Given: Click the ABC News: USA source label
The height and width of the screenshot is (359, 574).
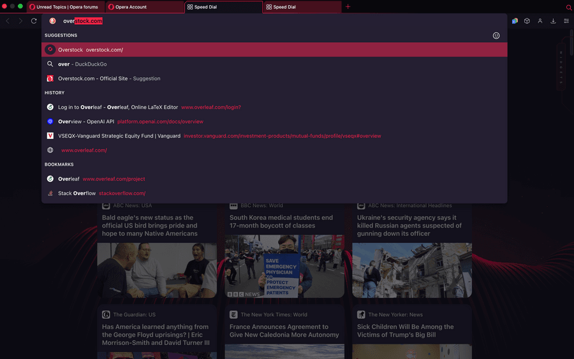Looking at the screenshot, I should 132,205.
